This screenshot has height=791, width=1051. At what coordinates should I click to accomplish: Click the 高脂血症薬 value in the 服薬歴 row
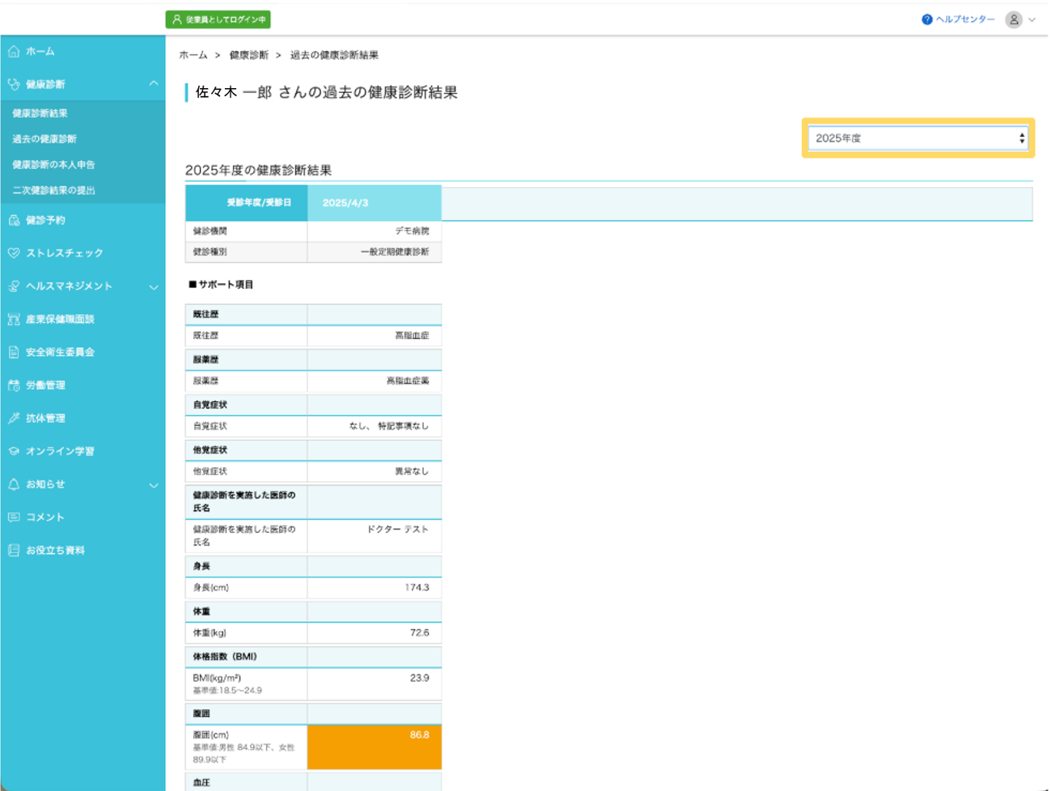point(408,381)
